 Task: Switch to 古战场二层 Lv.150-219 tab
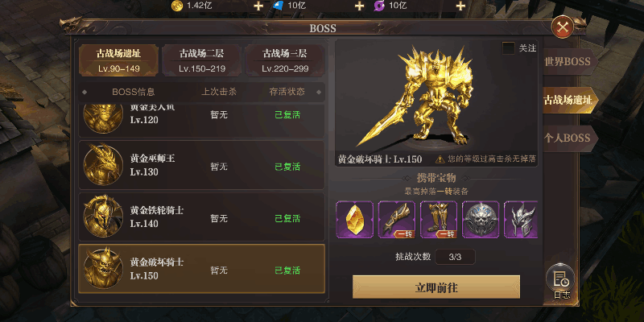[x=202, y=60]
